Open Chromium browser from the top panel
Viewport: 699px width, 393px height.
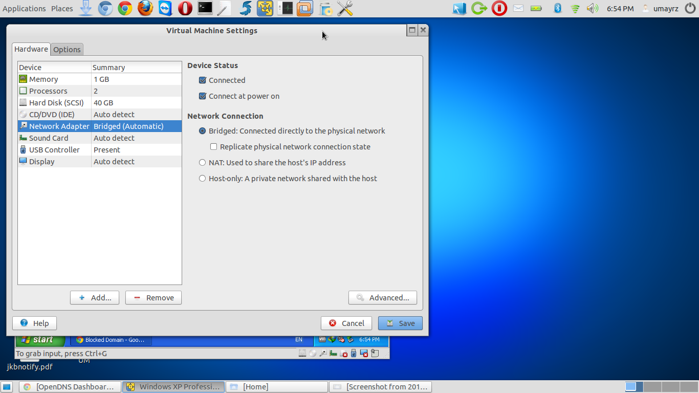tap(105, 8)
